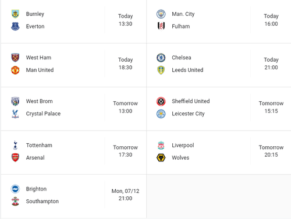Click the Arsenal club crest
Screen dimensions: 291x219
[15, 158]
